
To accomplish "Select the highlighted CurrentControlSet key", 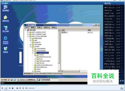I will click(x=43, y=53).
